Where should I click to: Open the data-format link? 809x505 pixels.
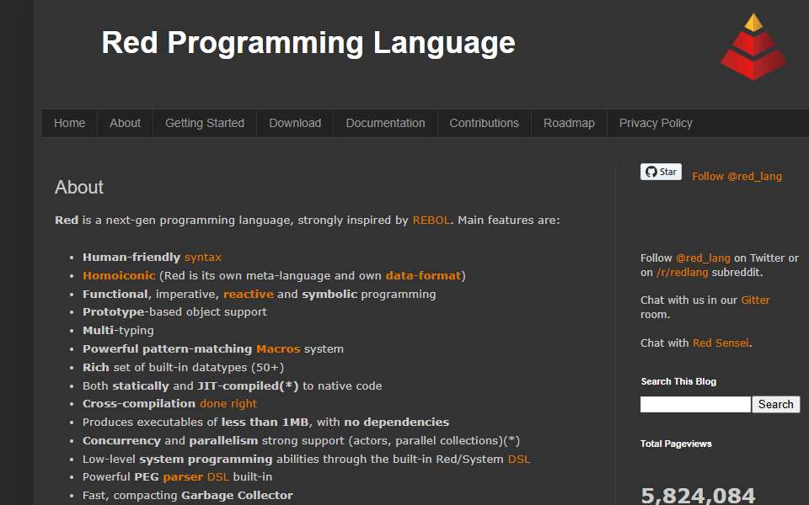pos(423,276)
